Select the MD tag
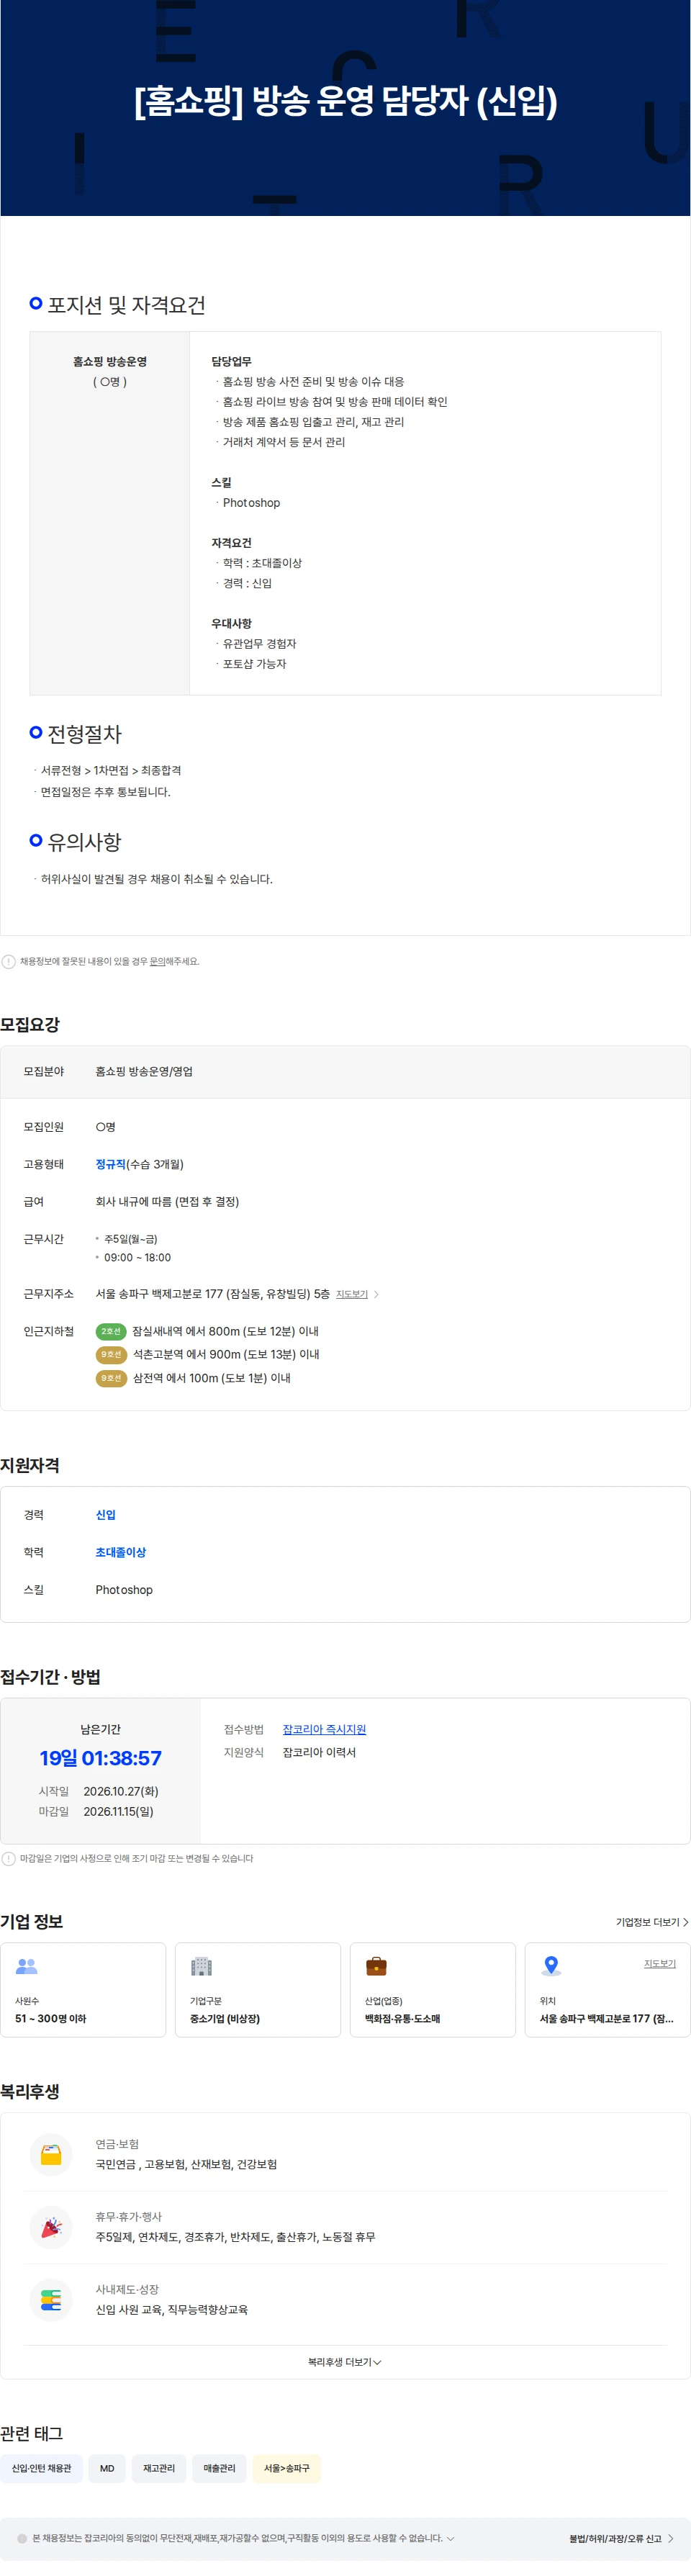 pos(107,2468)
